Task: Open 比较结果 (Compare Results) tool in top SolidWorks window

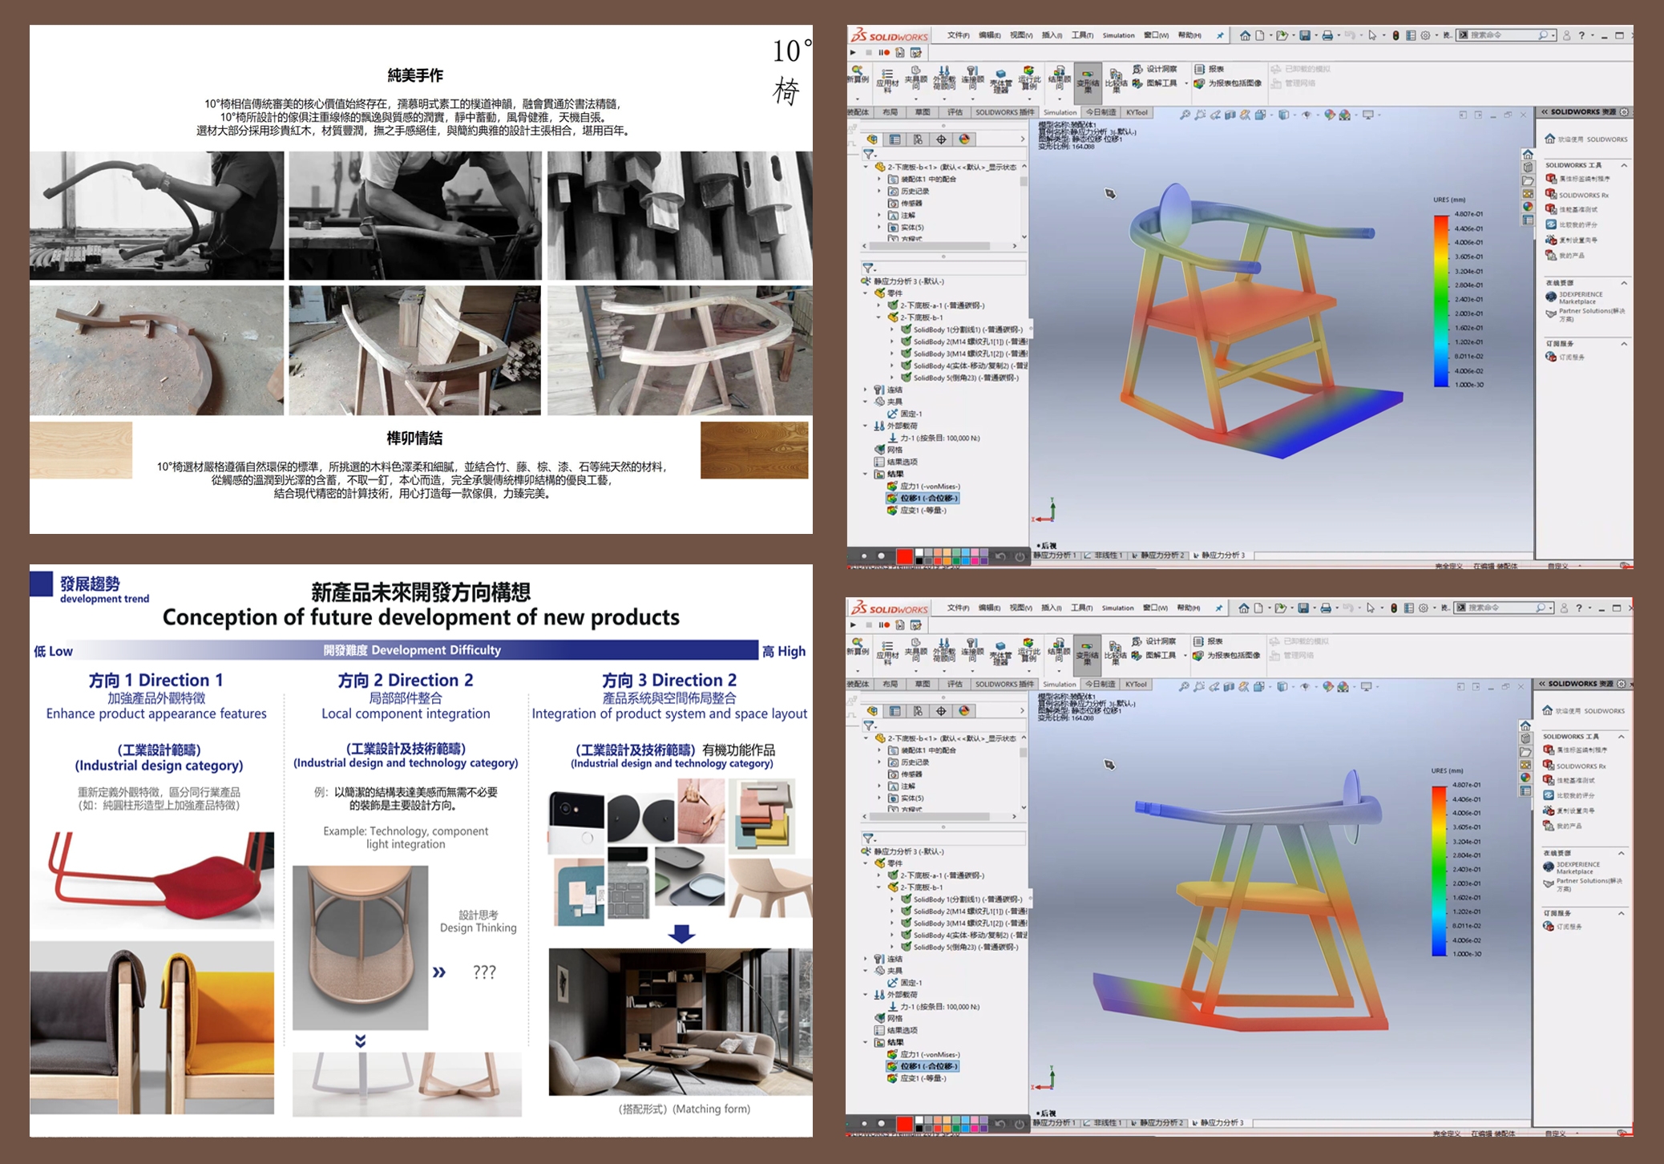Action: coord(1116,79)
